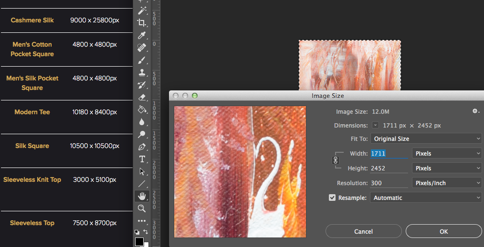Click the "Men's Silk Pocket Square" row label
484x247 pixels.
(32, 83)
